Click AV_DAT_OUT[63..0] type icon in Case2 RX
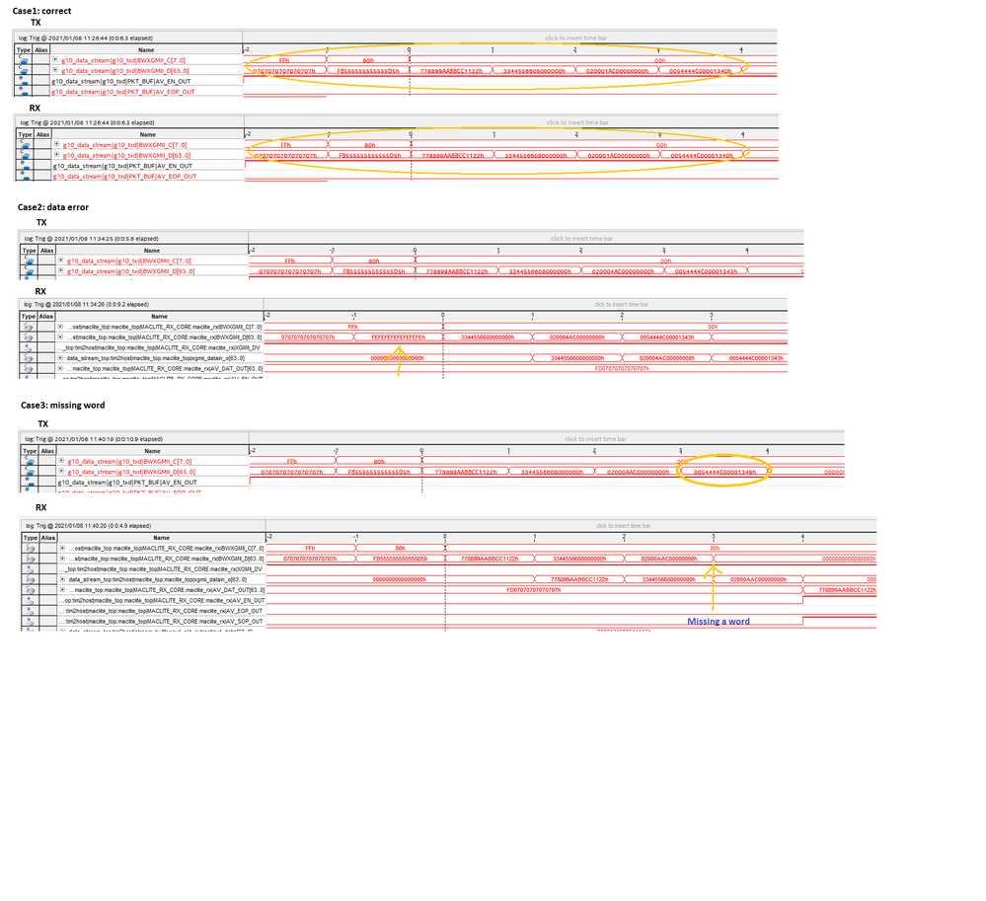Viewport: 986px width, 901px height. tap(29, 368)
